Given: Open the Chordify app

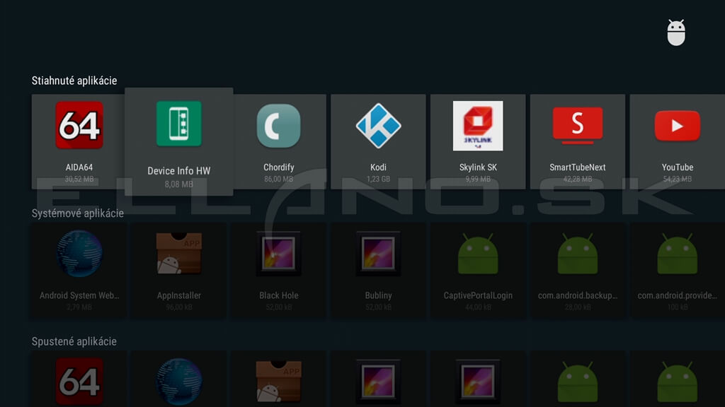Looking at the screenshot, I should click(x=278, y=141).
